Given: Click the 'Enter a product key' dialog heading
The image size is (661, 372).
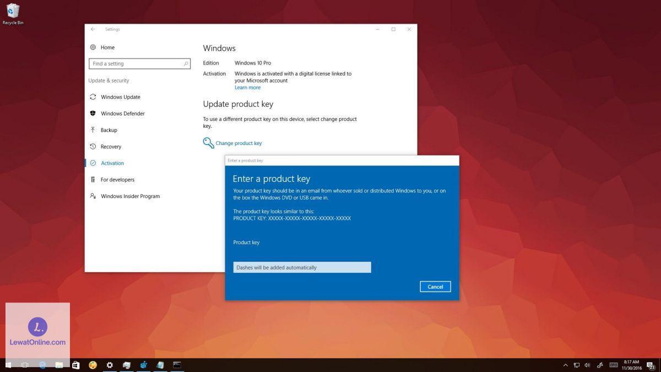Looking at the screenshot, I should [272, 179].
